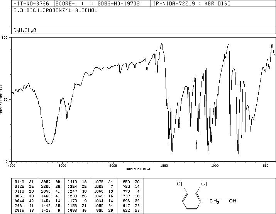
Task: Click the 1179 entry in the peak table
Action: (x=72, y=201)
